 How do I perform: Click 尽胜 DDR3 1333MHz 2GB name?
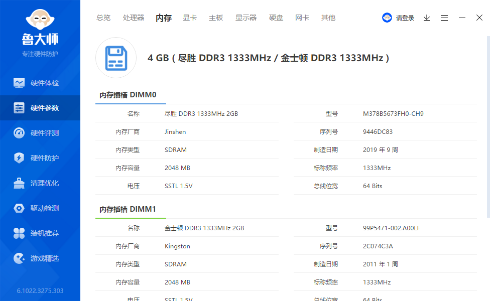coord(201,114)
